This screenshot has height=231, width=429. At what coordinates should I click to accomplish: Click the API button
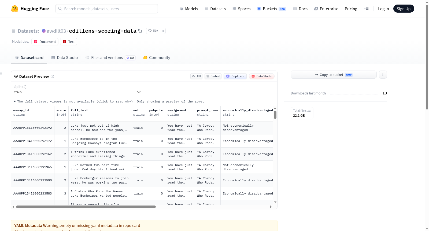196,76
